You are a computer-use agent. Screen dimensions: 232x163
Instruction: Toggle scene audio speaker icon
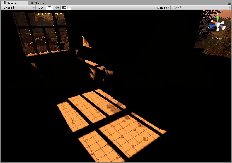(x=57, y=8)
